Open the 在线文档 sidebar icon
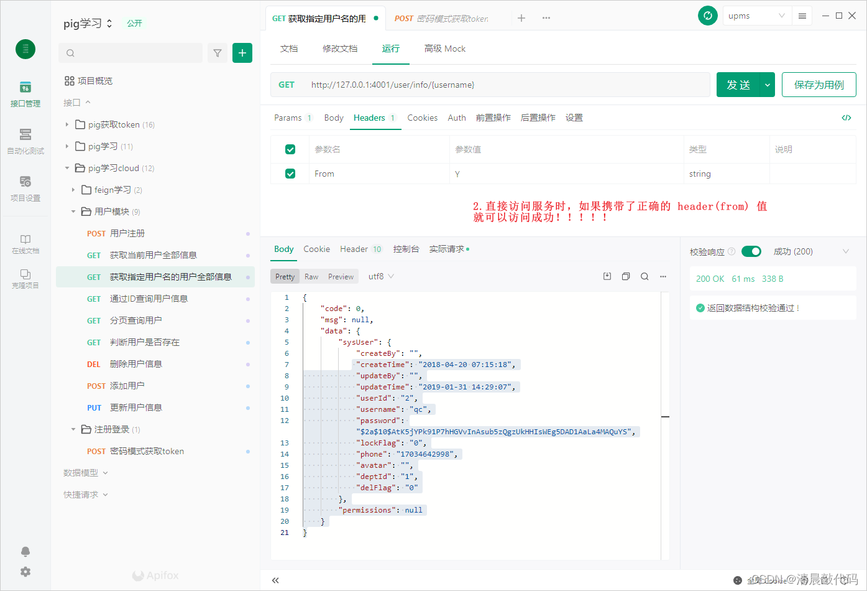This screenshot has width=867, height=591. click(25, 244)
